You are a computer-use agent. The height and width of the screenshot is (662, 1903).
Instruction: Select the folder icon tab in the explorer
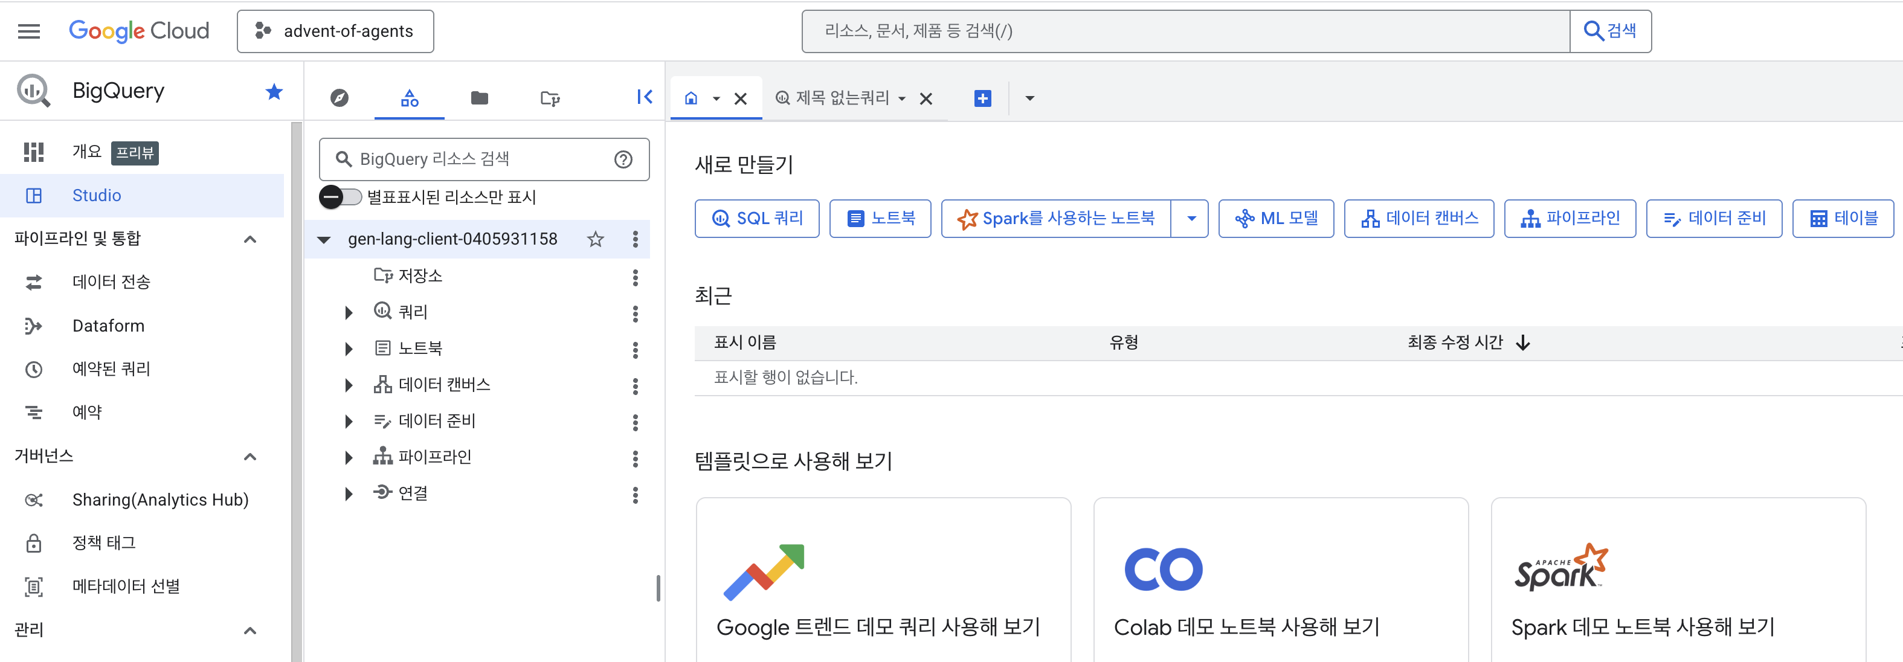[480, 97]
